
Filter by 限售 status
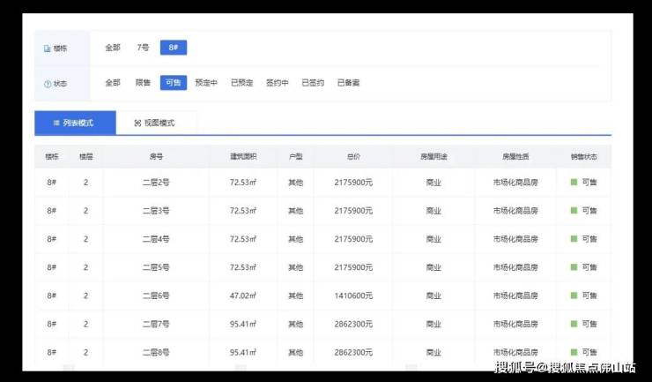(143, 83)
